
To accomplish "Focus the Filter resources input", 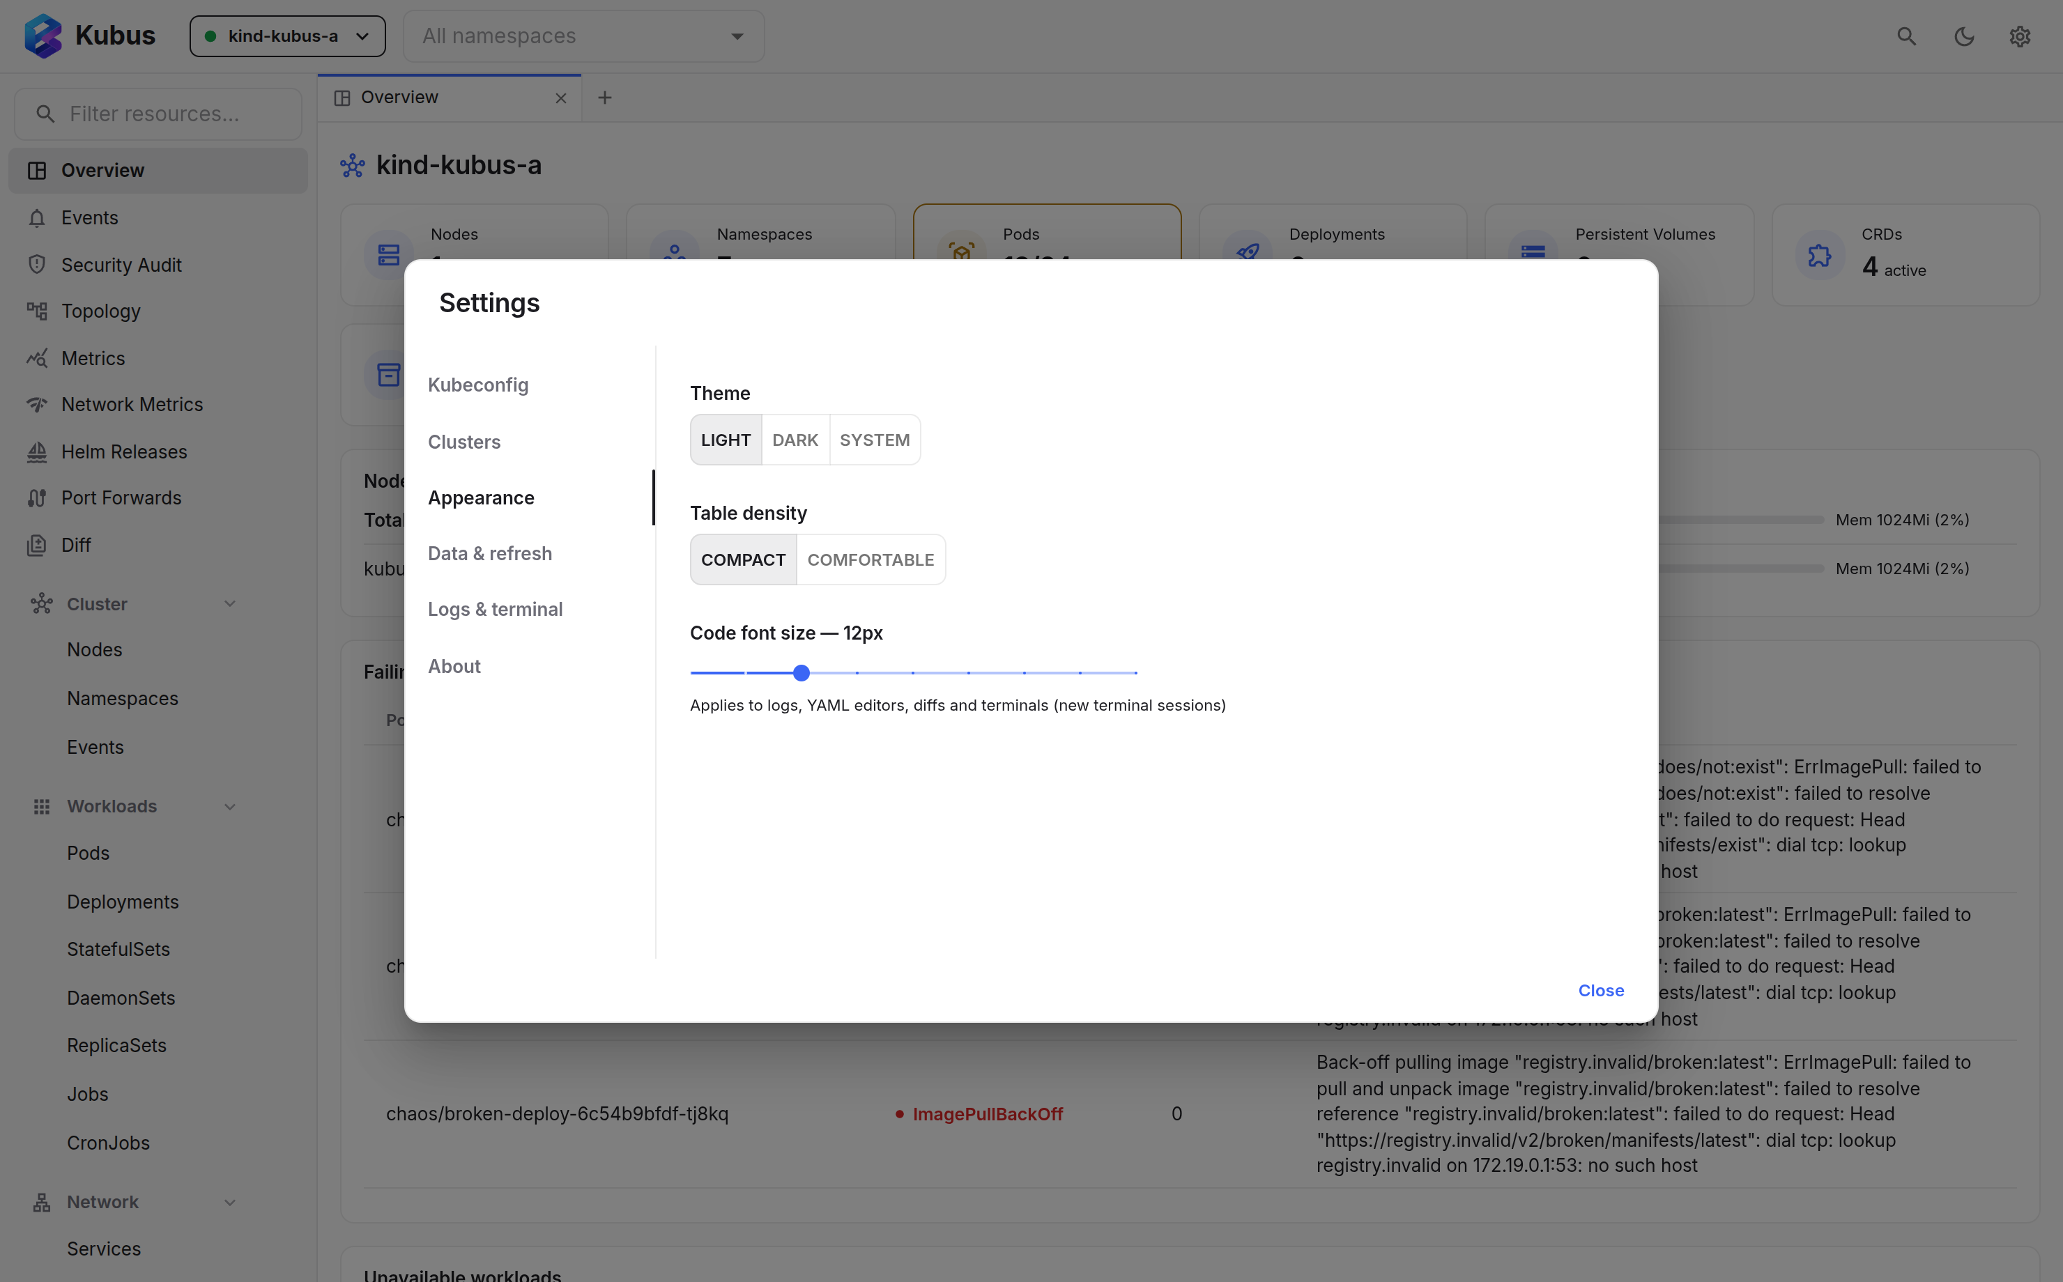I will pos(158,114).
